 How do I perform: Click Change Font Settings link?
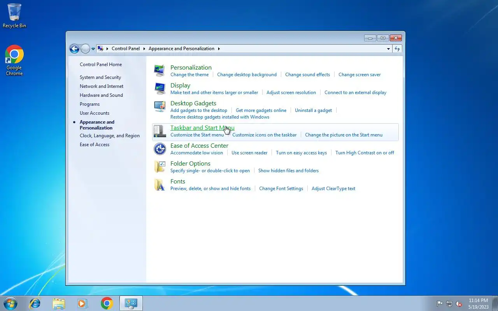point(281,189)
